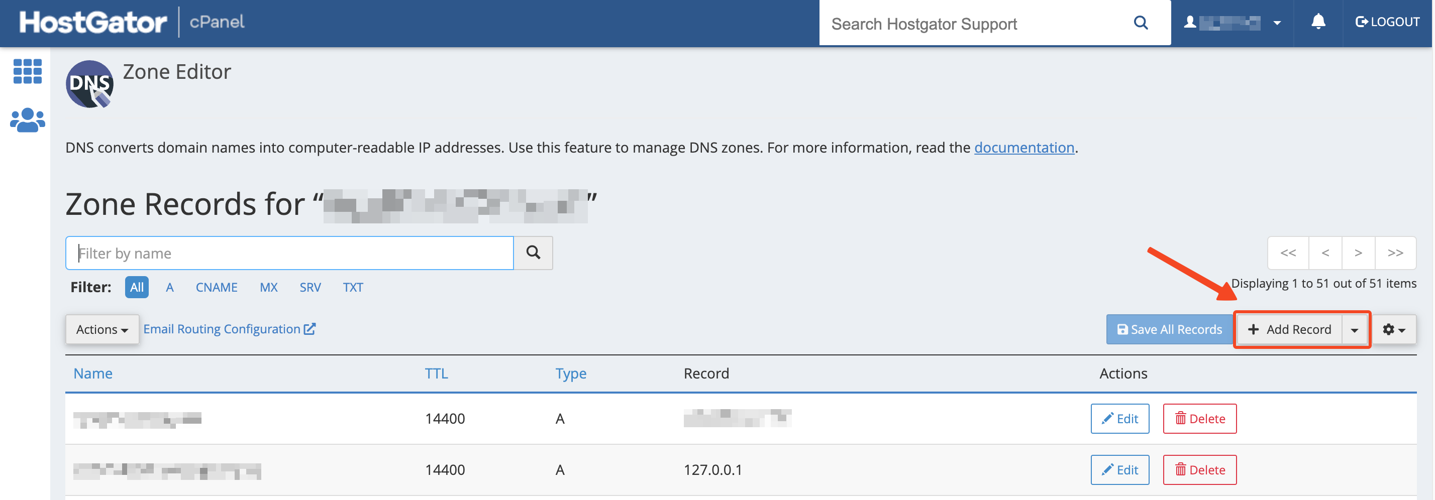Click the Add Record button
This screenshot has width=1435, height=500.
click(x=1290, y=330)
